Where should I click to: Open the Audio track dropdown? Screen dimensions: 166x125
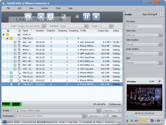pos(44,26)
